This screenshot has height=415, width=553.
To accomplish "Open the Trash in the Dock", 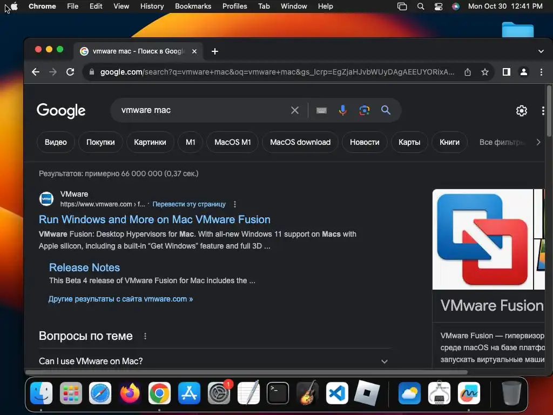I will click(511, 393).
